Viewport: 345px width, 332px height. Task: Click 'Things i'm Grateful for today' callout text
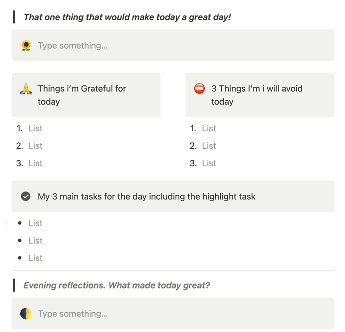(x=82, y=95)
